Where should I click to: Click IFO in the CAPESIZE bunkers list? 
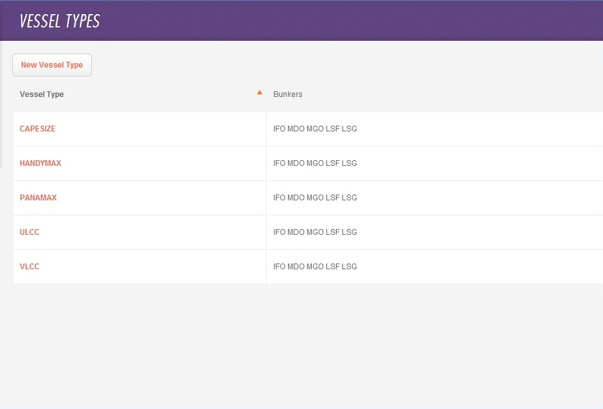[279, 129]
